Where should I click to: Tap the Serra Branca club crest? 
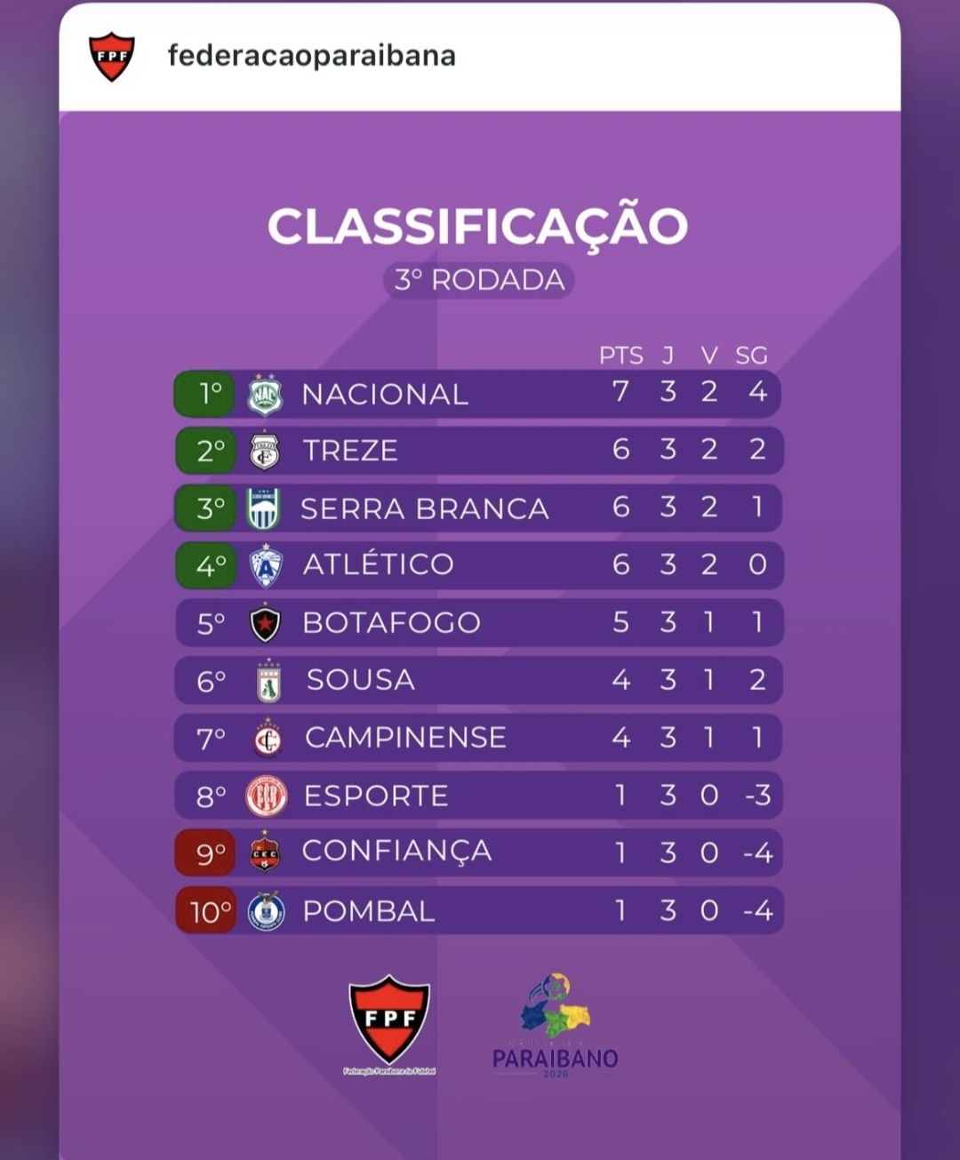point(264,508)
